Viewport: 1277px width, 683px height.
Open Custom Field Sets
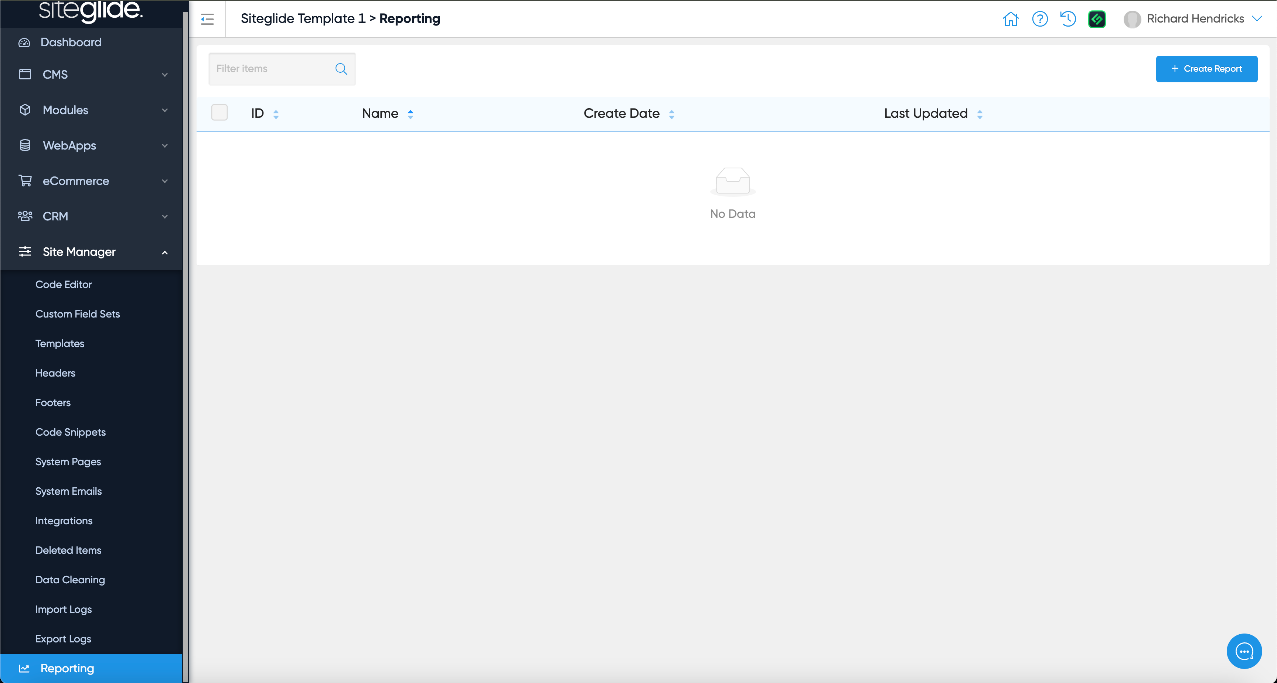(77, 314)
